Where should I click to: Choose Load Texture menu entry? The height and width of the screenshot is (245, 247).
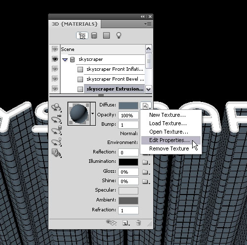click(x=168, y=123)
